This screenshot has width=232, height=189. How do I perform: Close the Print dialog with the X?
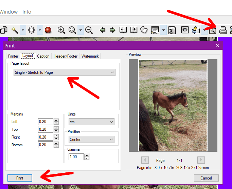coord(217,45)
